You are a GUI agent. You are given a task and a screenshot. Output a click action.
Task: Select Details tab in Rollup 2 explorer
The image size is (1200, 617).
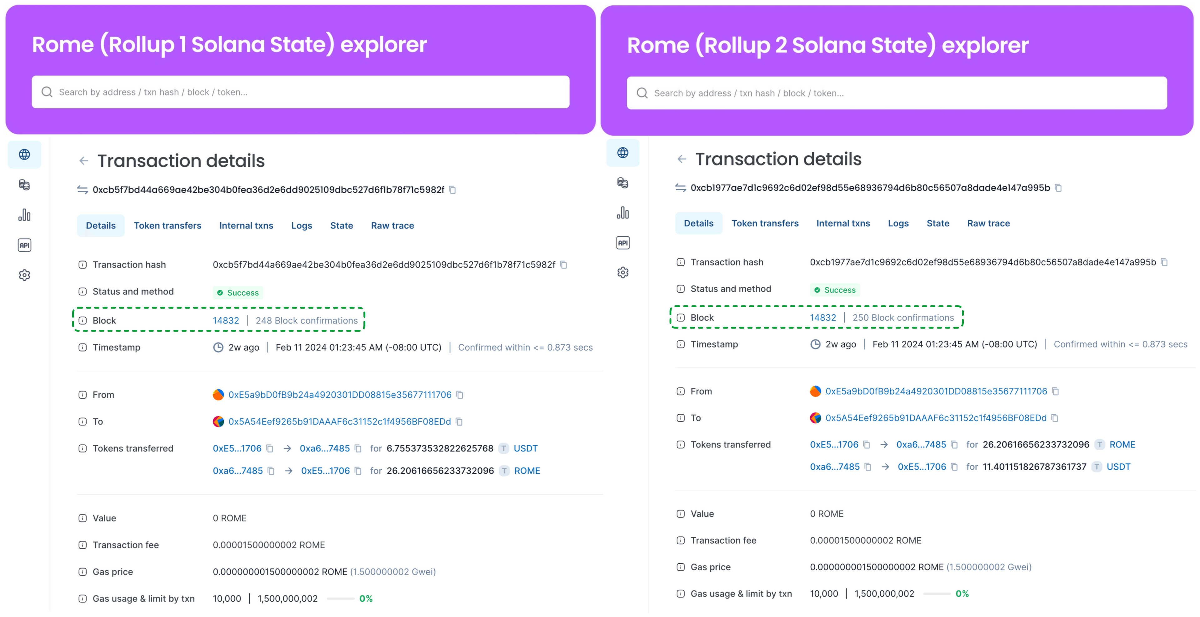coord(699,223)
